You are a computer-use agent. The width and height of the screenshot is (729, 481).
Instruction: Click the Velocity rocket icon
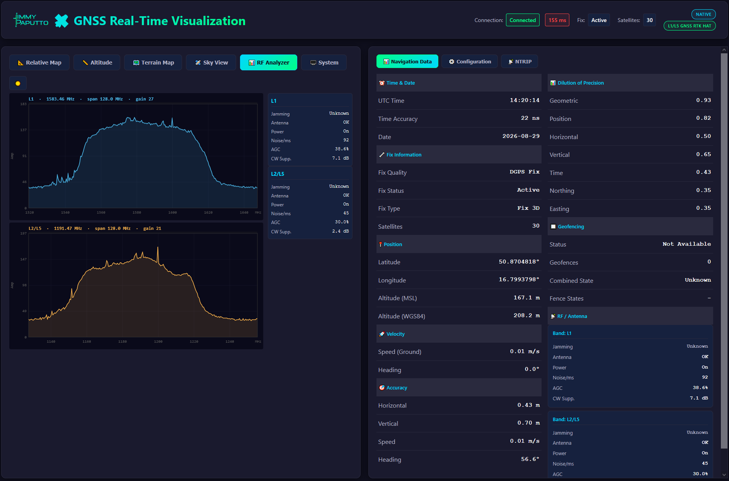point(382,334)
